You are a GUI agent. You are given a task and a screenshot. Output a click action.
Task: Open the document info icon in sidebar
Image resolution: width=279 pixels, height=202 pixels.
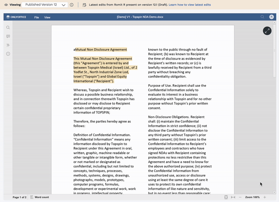(x=8, y=54)
